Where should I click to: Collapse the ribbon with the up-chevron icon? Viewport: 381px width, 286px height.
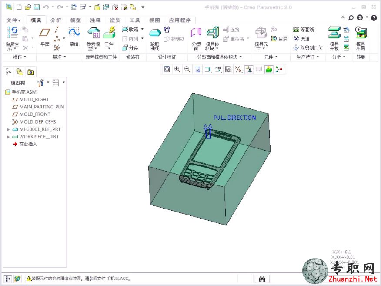click(343, 17)
